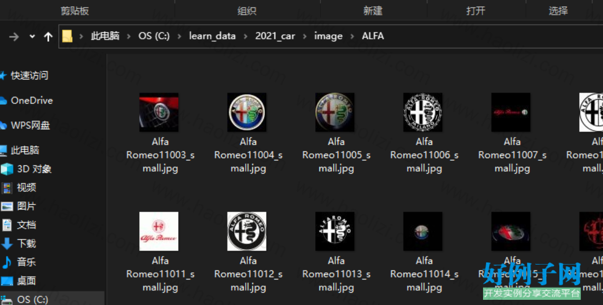Navigate to image in breadcrumb
Viewport: 603px width, 305px height.
(x=328, y=36)
